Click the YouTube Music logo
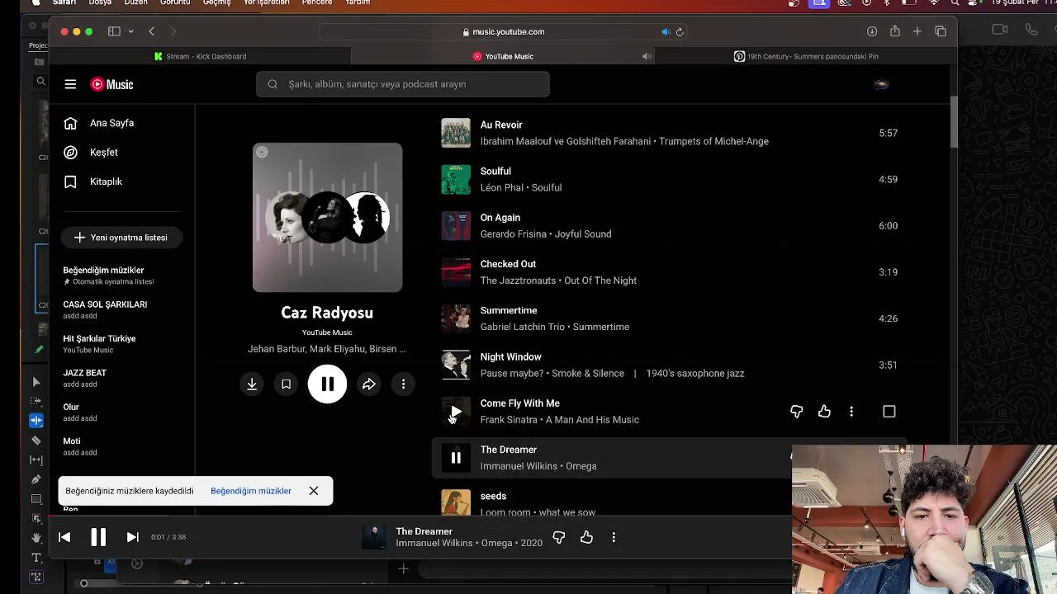Screen dimensions: 1057x594 [x=111, y=84]
